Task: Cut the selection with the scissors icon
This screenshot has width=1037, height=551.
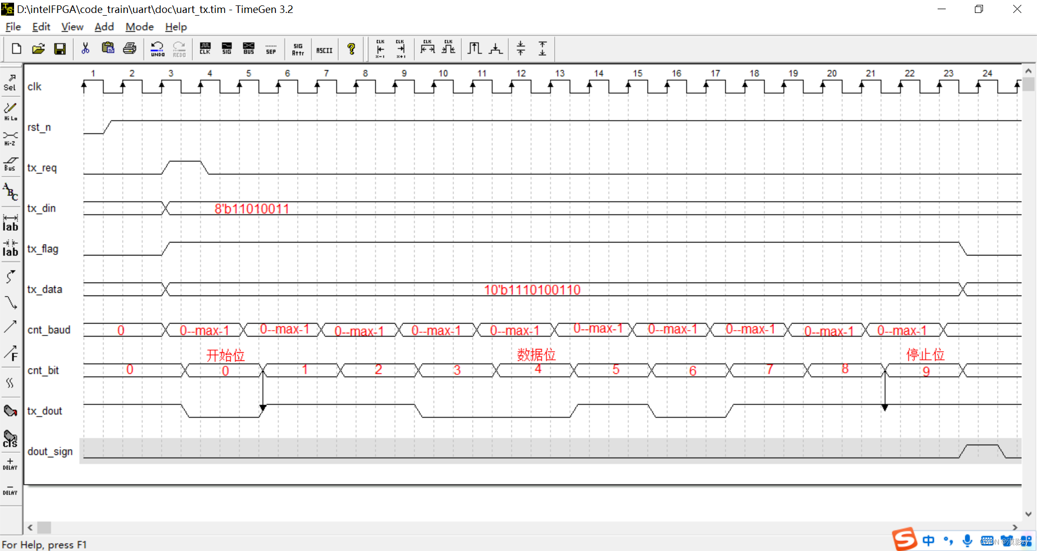Action: pyautogui.click(x=85, y=49)
